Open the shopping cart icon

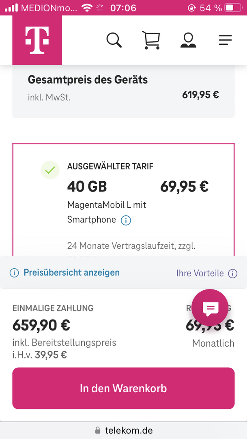[151, 40]
